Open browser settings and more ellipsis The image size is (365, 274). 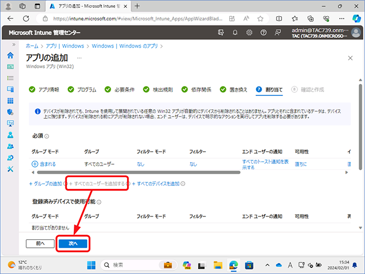341,18
